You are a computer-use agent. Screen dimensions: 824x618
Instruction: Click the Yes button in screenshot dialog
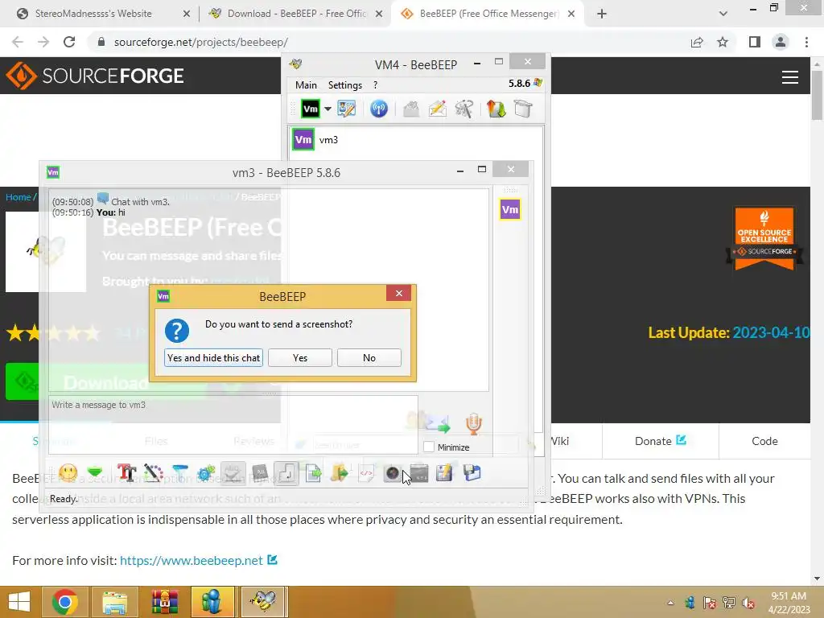(x=300, y=358)
